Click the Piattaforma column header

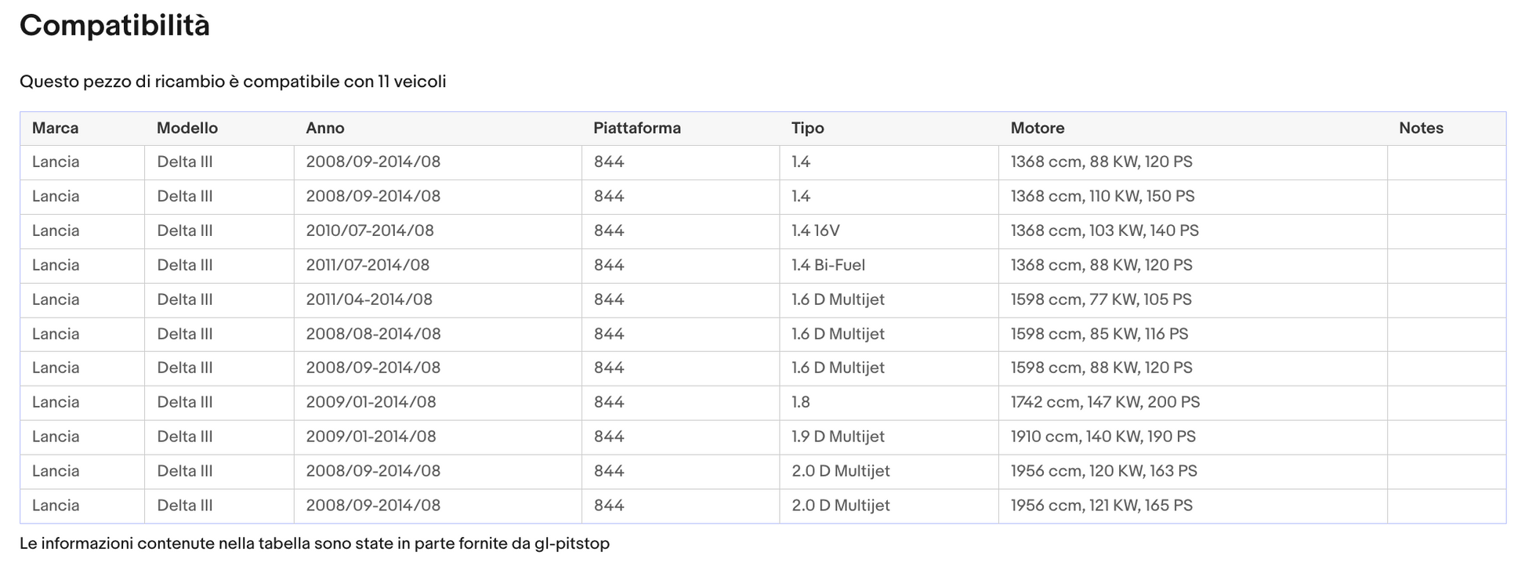[636, 128]
